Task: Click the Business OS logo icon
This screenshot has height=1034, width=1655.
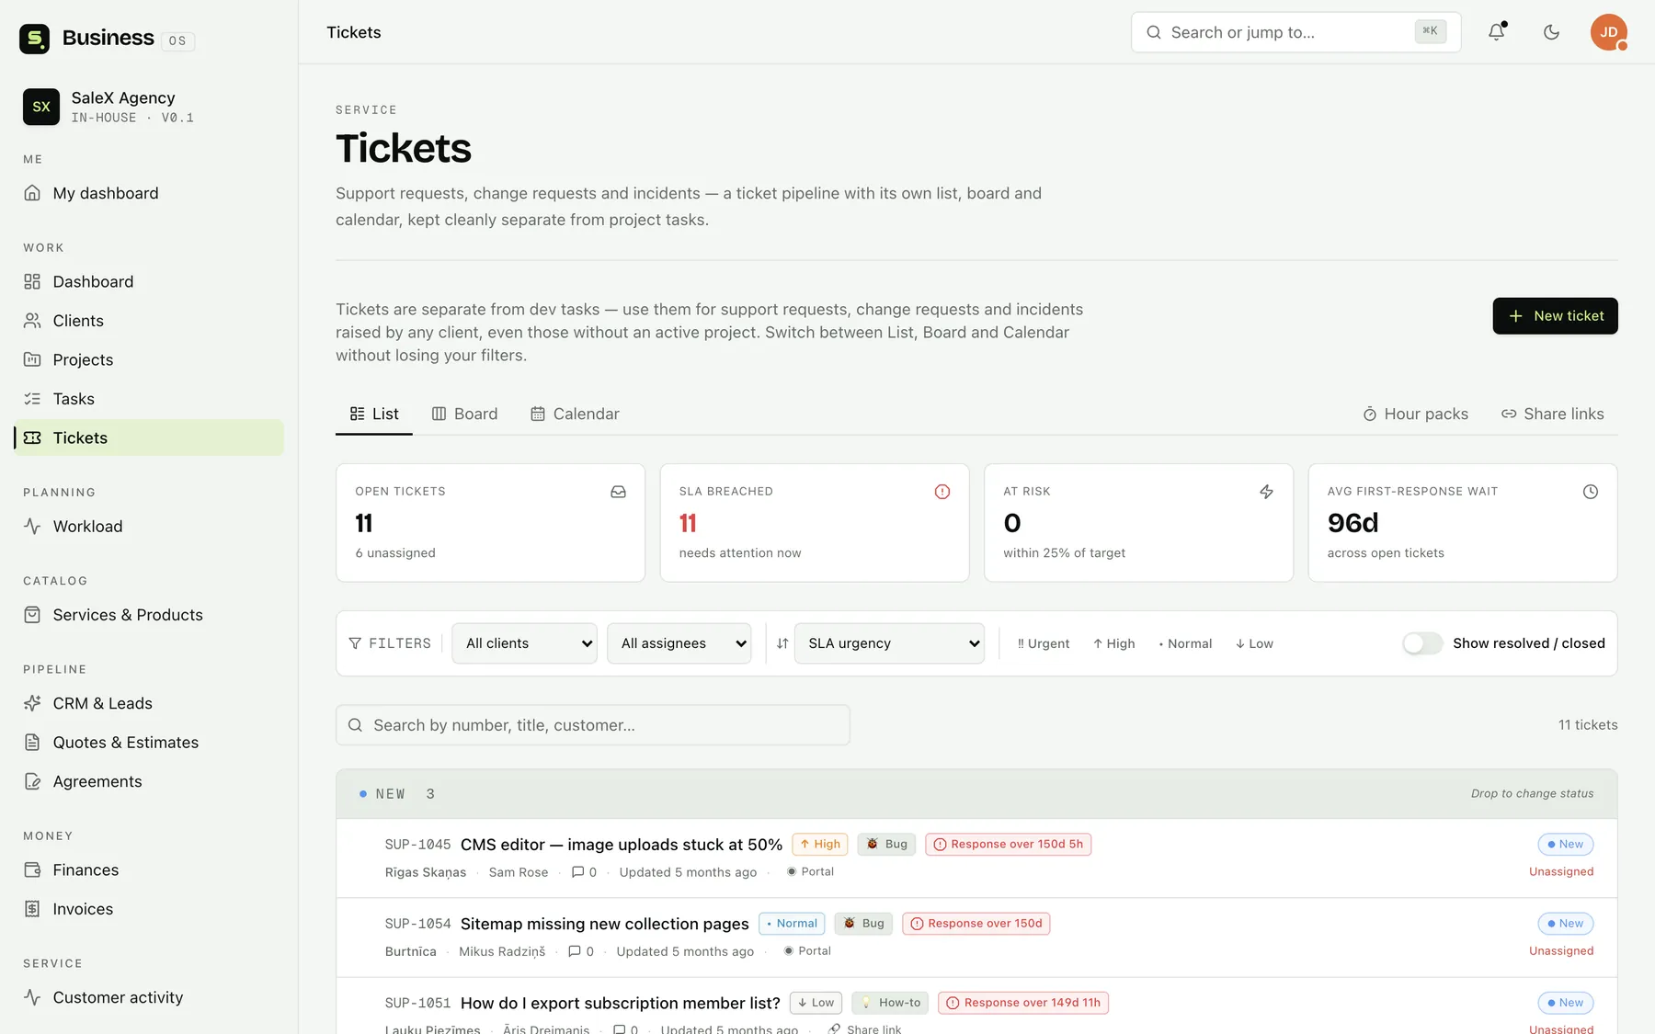Action: 34,39
